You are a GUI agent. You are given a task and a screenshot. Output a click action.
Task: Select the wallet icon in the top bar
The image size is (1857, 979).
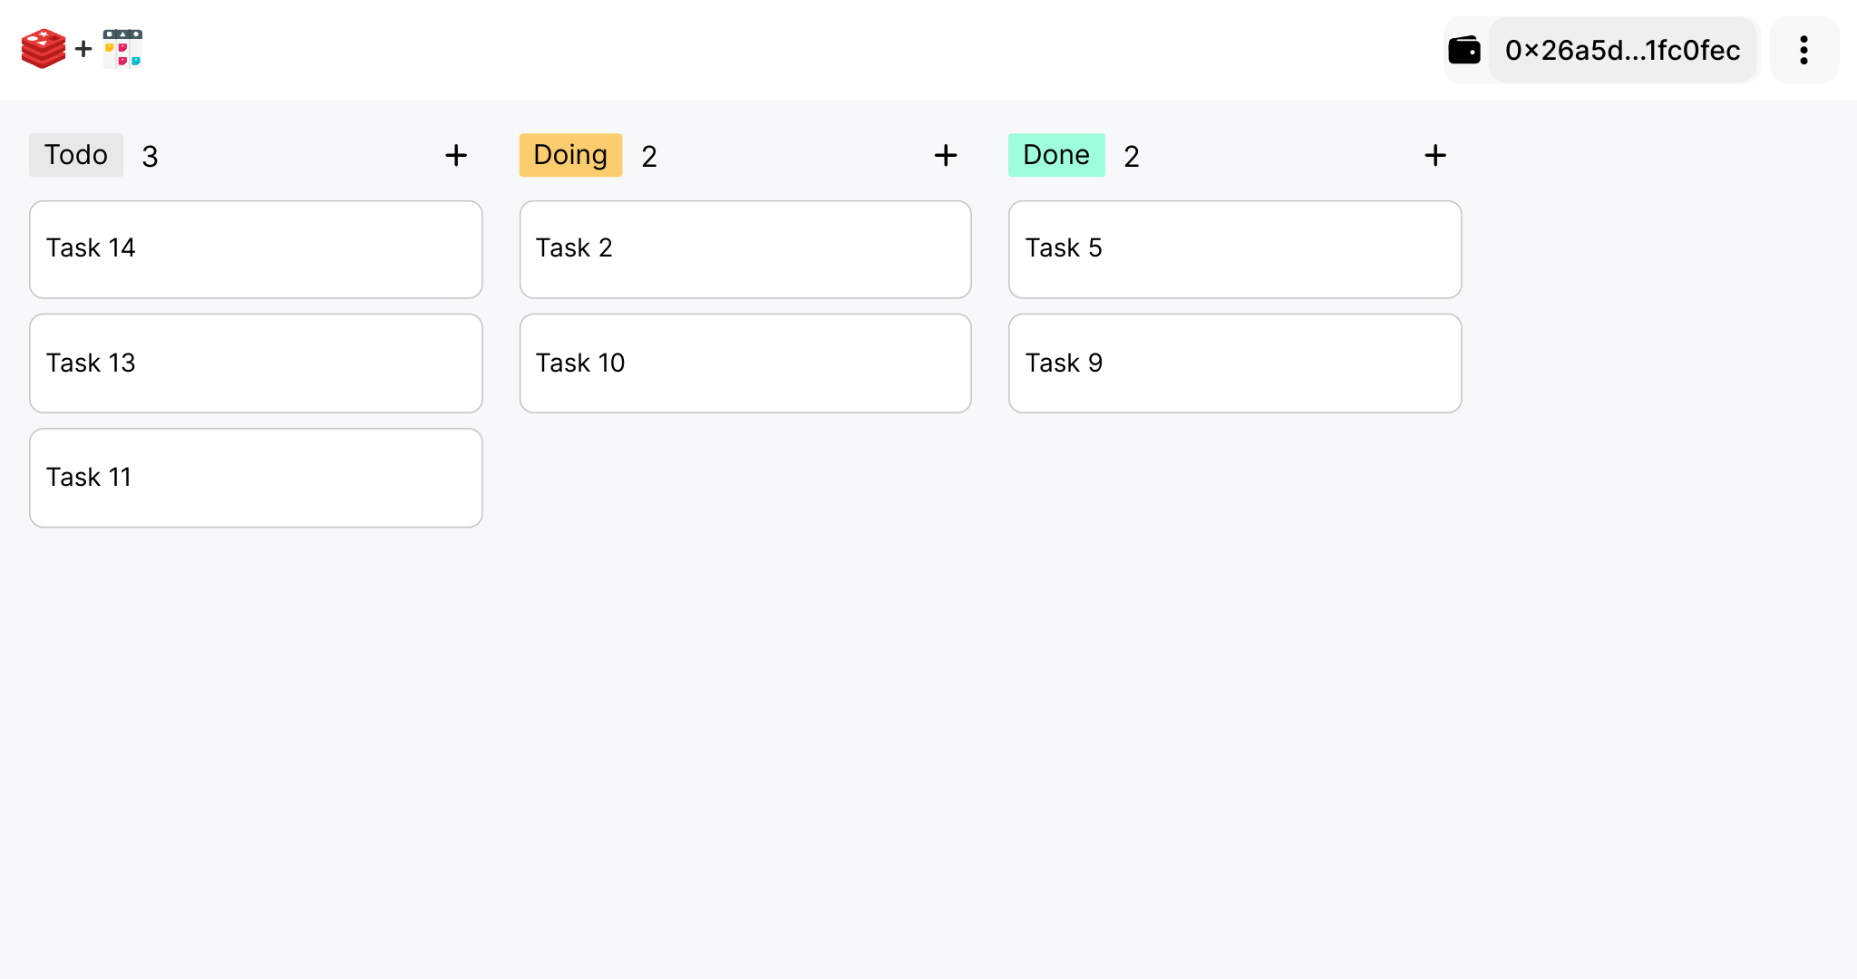(x=1465, y=50)
